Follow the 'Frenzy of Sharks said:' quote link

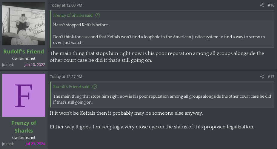click(73, 15)
